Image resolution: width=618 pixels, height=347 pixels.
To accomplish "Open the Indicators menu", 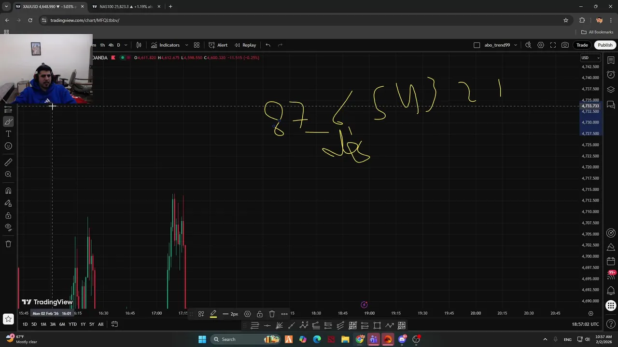I will 165,45.
